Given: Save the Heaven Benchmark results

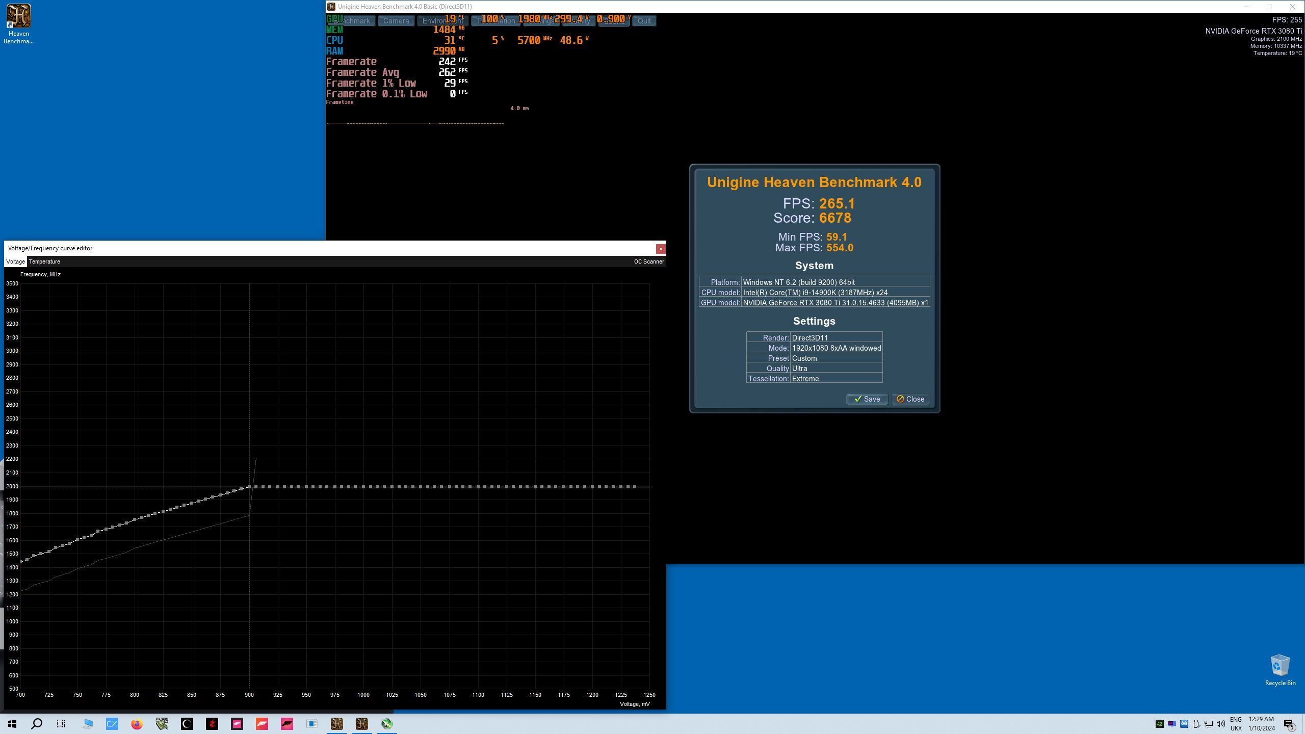Looking at the screenshot, I should point(867,399).
